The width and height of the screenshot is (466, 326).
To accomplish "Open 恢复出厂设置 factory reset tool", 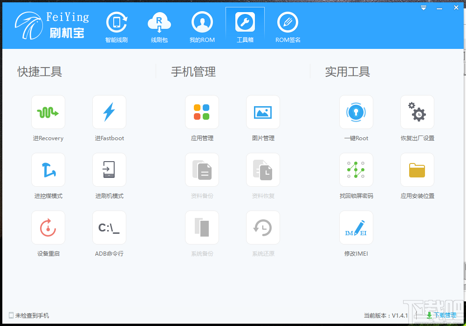I will (417, 112).
